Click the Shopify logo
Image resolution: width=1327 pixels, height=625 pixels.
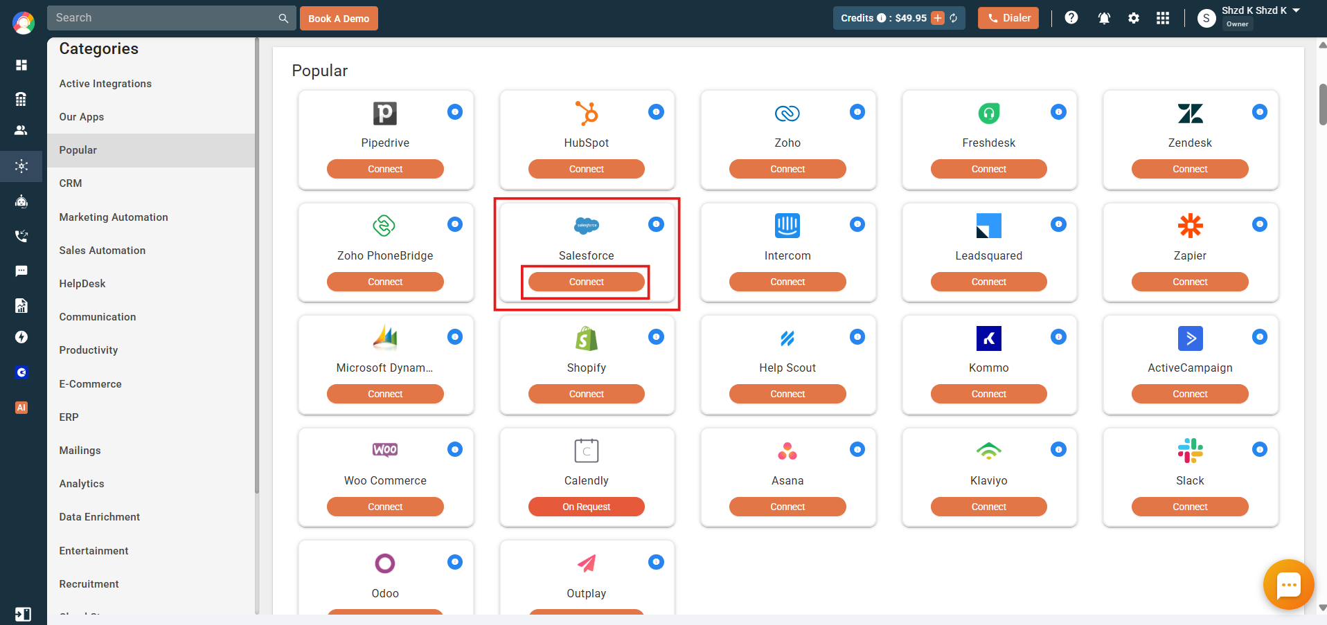coord(587,338)
